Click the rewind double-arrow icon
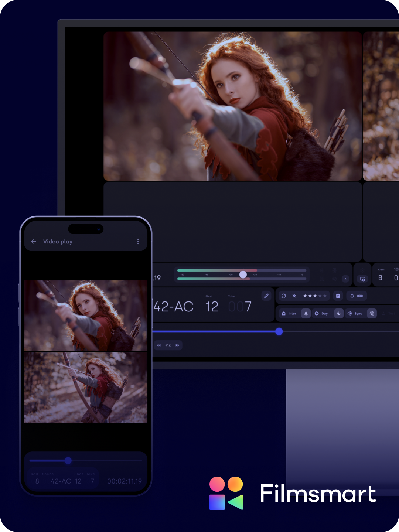 tap(159, 345)
